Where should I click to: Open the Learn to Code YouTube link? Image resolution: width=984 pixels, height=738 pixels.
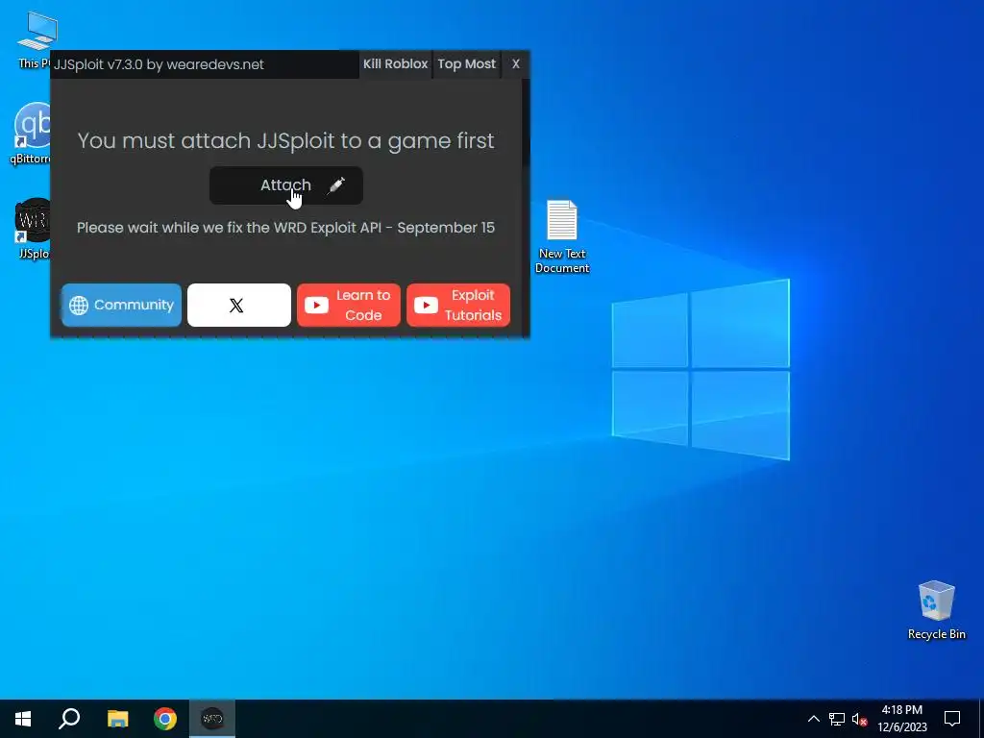tap(348, 305)
